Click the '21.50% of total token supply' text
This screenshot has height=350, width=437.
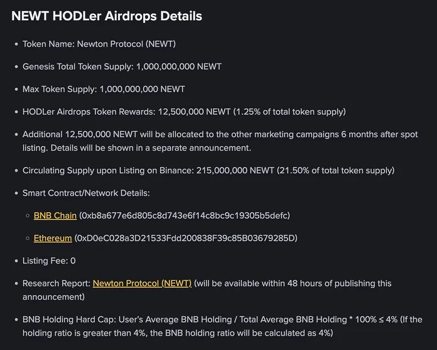pos(335,170)
